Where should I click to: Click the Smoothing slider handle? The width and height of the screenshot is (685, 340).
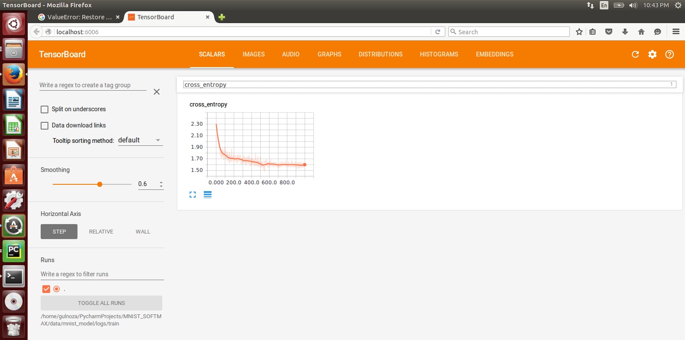100,184
